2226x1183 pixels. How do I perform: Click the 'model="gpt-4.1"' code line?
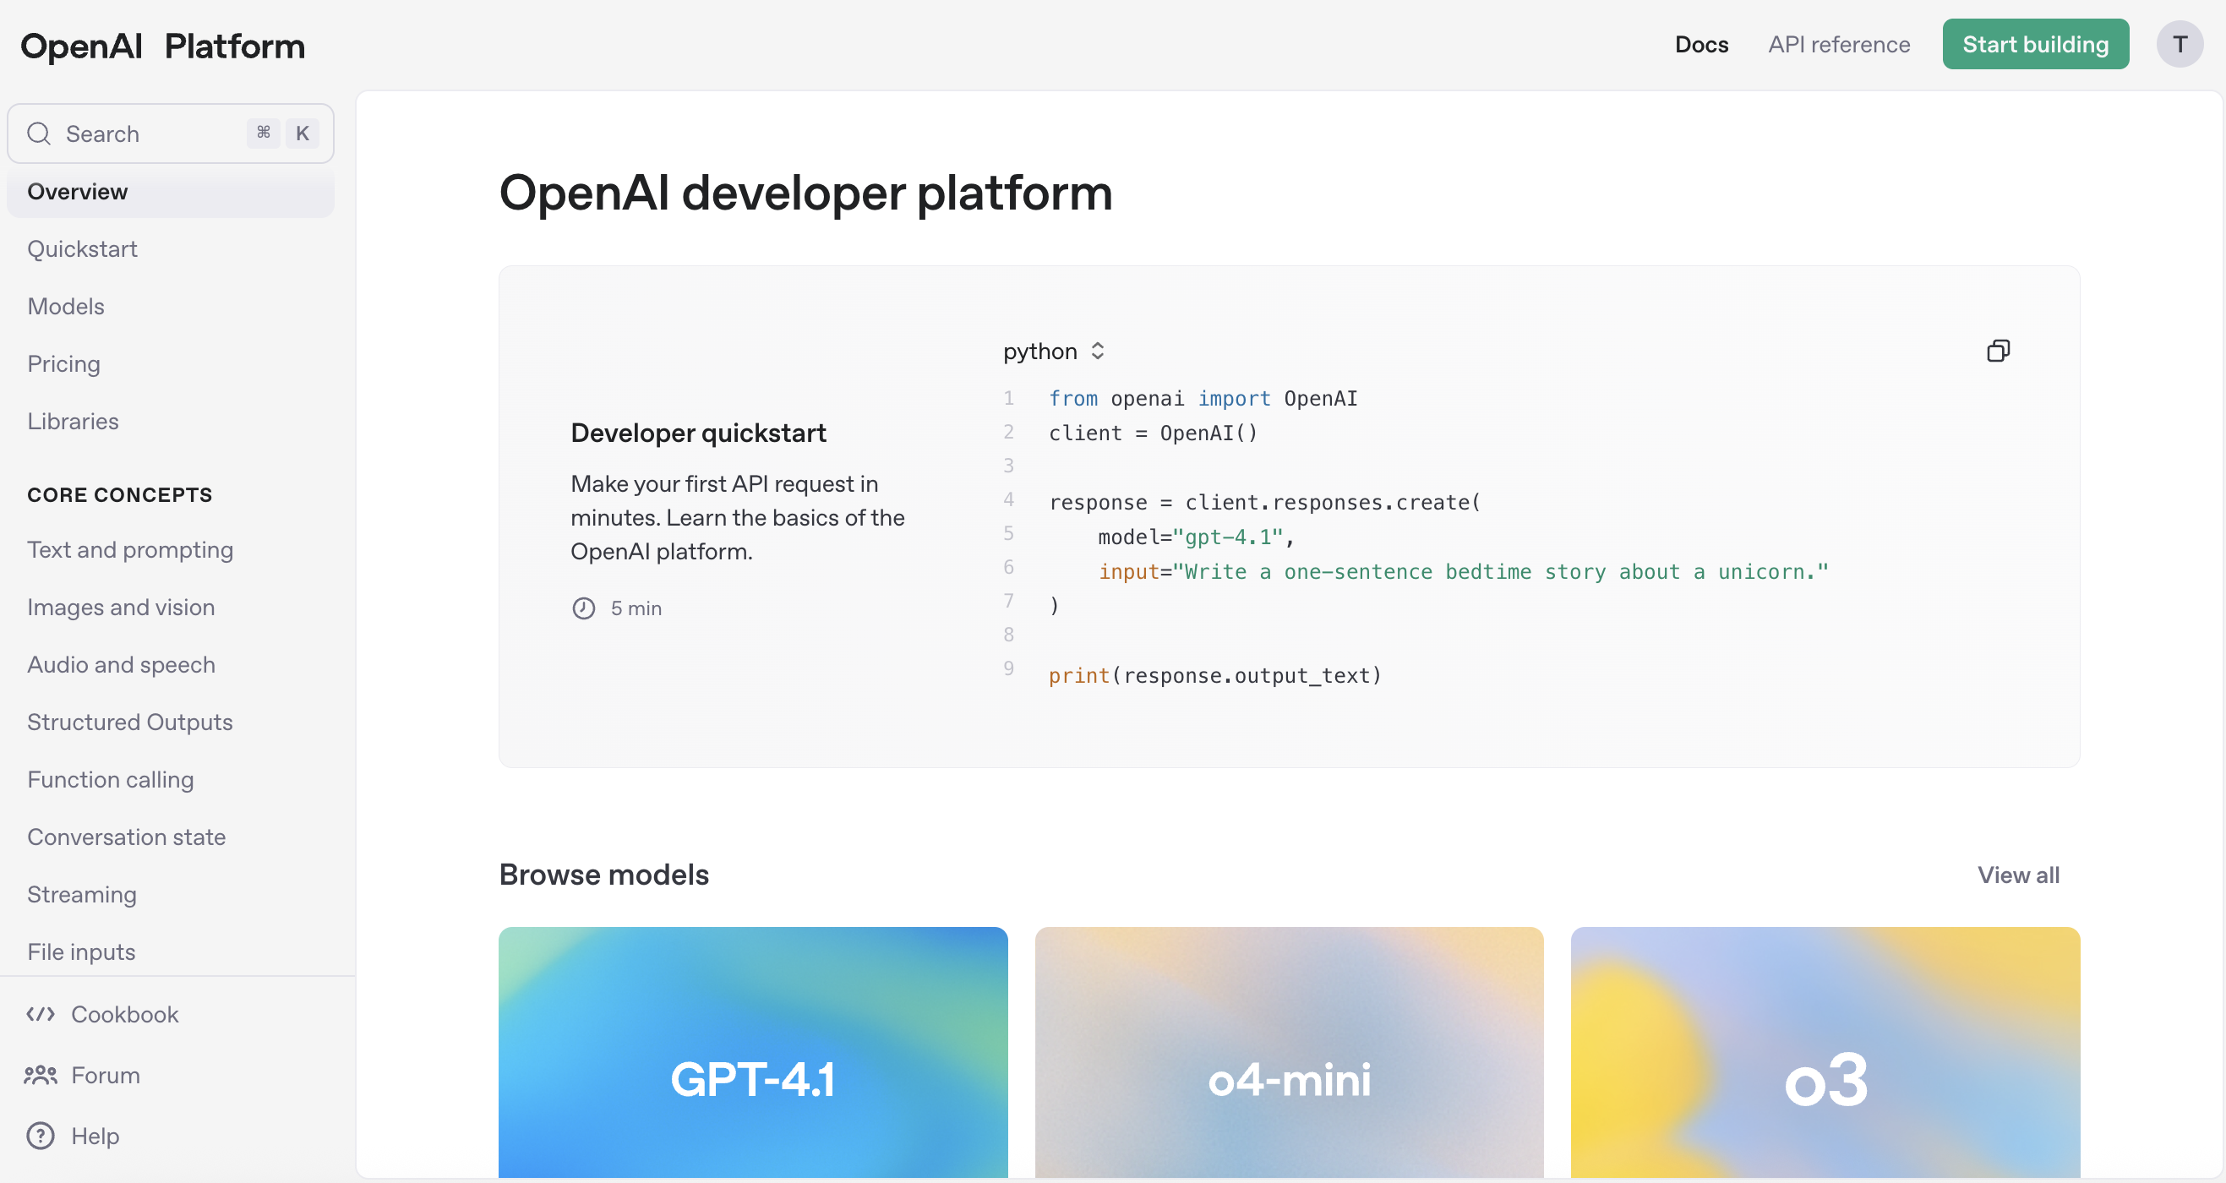[x=1196, y=537]
